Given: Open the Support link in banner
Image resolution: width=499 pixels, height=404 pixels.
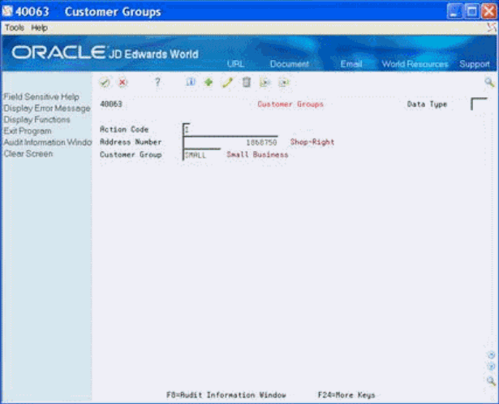Looking at the screenshot, I should pos(475,64).
